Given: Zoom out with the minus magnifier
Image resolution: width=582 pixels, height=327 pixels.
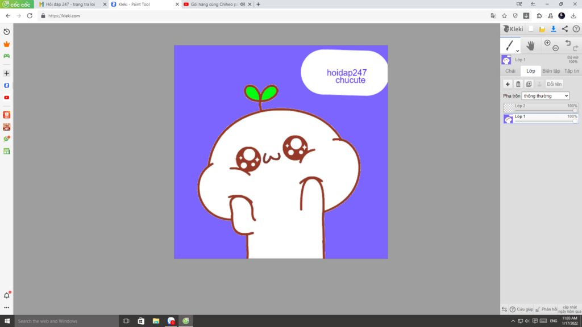Looking at the screenshot, I should pos(555,48).
